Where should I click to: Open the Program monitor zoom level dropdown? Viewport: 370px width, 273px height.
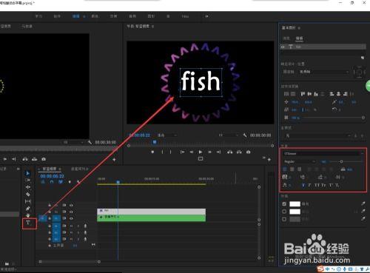(x=167, y=135)
